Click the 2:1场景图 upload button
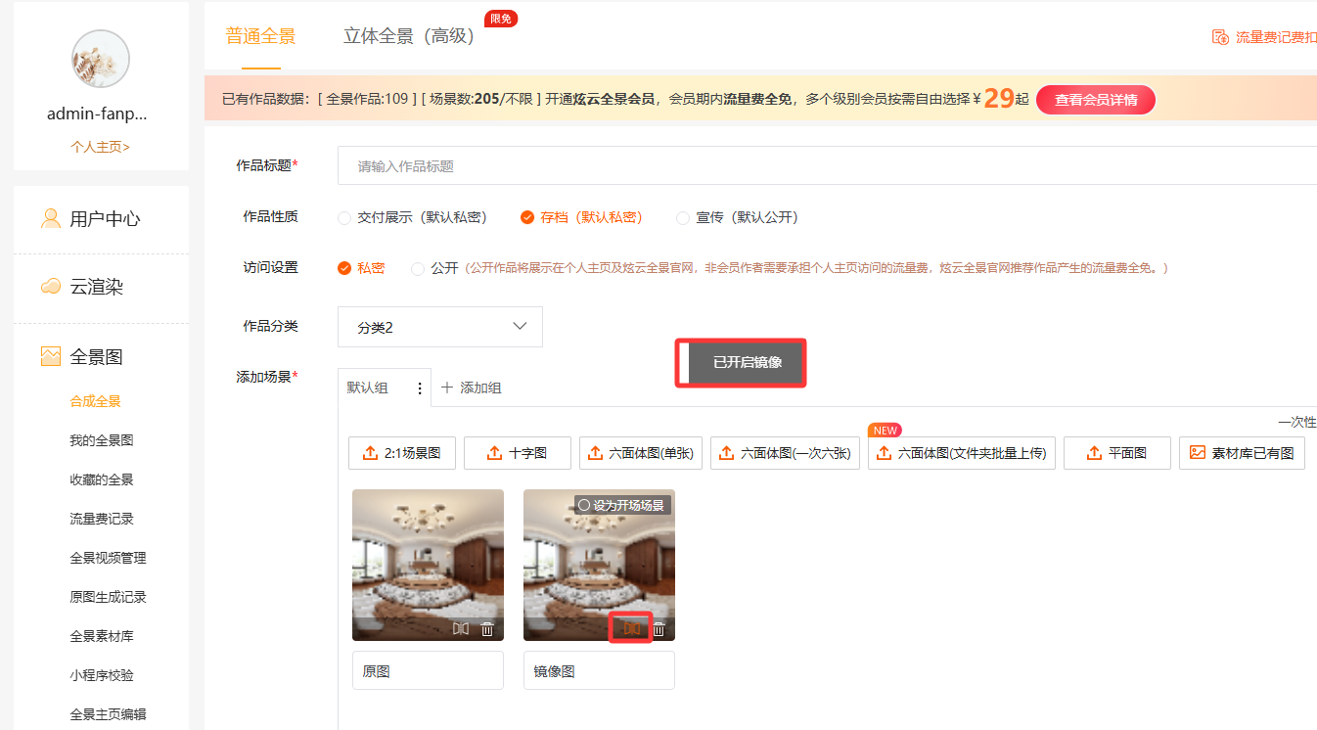The width and height of the screenshot is (1317, 730). (x=401, y=453)
